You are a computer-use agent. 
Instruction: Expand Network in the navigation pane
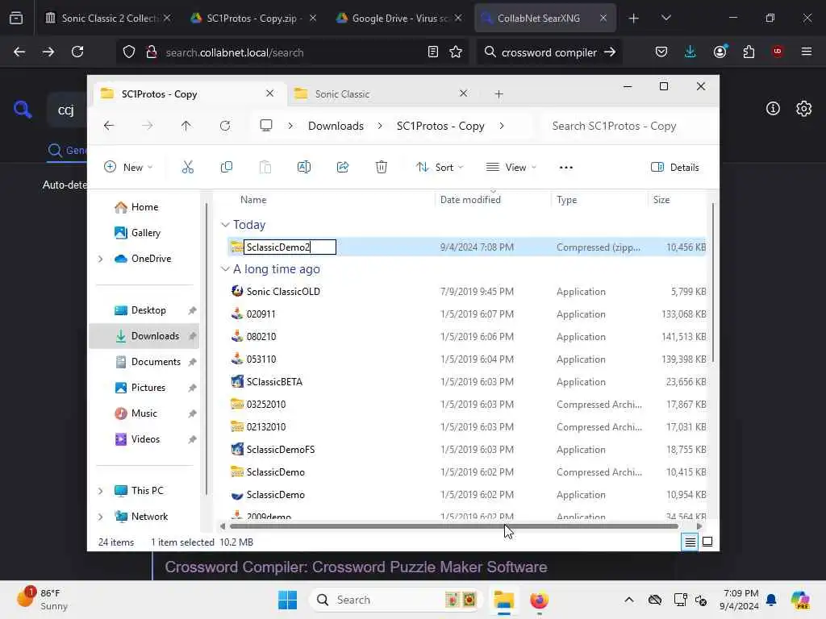pos(100,517)
